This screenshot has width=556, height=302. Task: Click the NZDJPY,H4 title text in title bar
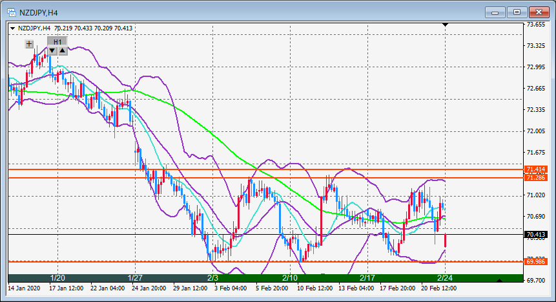pyautogui.click(x=38, y=13)
